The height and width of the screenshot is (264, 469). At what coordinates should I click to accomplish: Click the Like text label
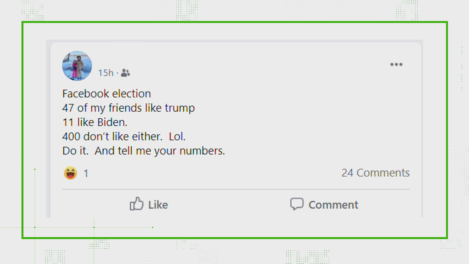pyautogui.click(x=158, y=205)
